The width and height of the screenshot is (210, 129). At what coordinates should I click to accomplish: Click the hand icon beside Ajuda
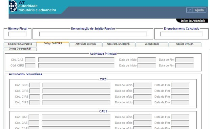pyautogui.click(x=189, y=10)
